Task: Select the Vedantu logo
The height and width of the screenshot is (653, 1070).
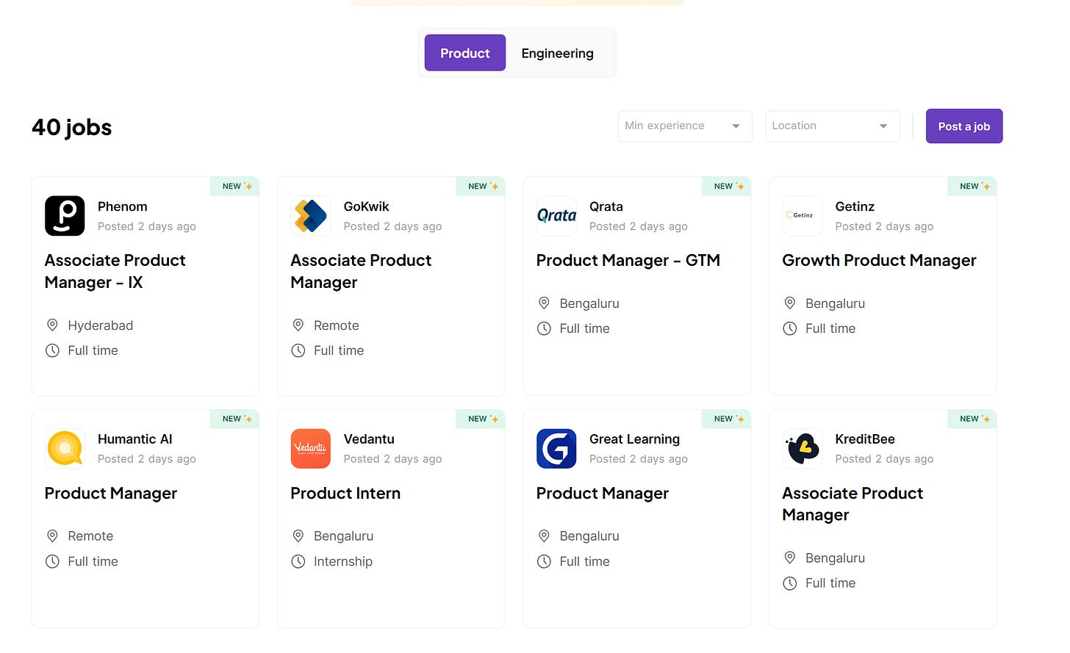Action: 310,448
